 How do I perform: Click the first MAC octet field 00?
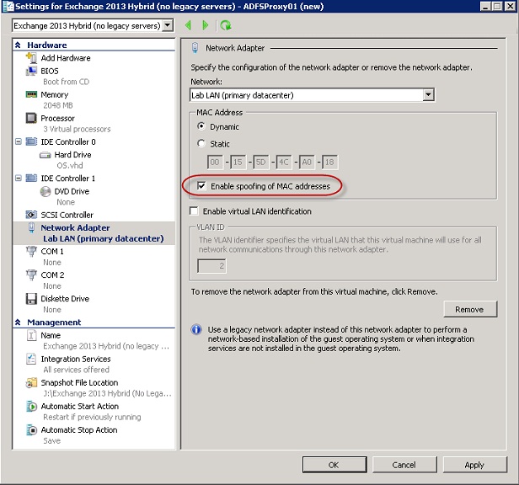point(215,163)
